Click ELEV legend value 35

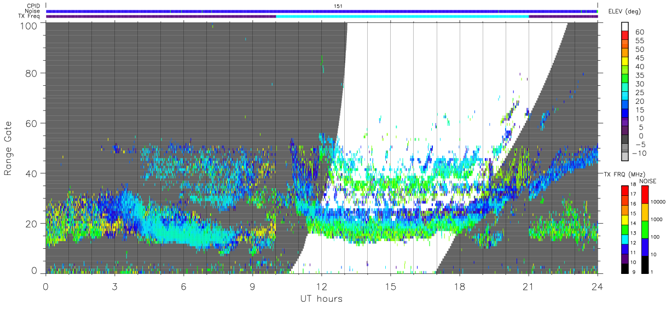[639, 75]
